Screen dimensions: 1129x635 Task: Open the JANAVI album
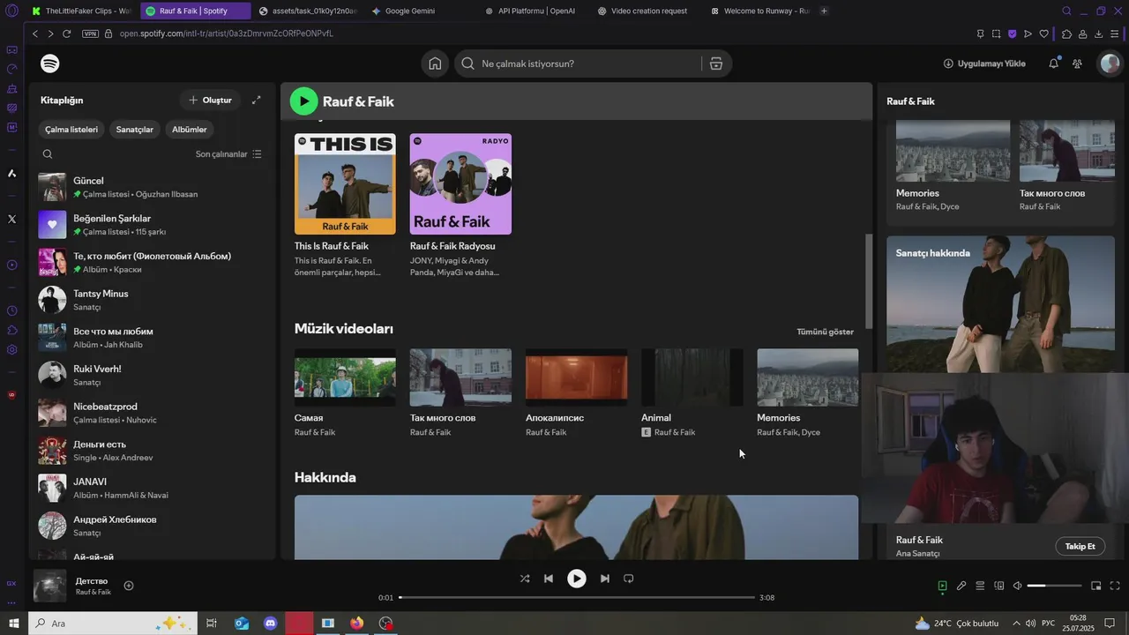click(153, 488)
